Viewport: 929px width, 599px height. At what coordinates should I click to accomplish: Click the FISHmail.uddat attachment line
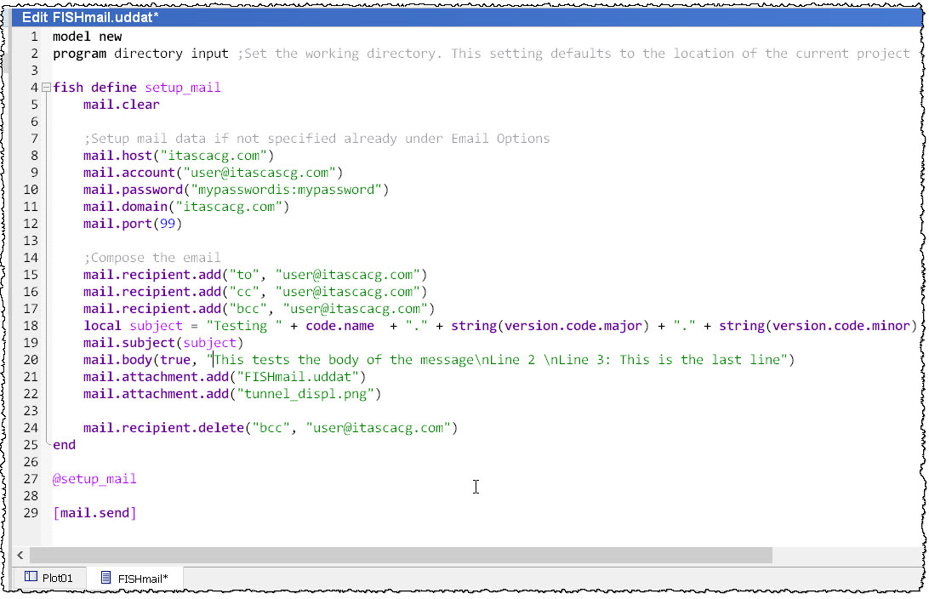(x=225, y=378)
